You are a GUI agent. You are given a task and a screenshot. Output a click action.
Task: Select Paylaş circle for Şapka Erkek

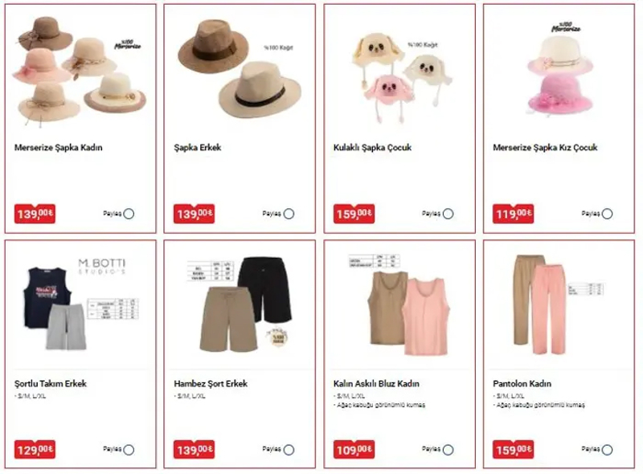click(x=289, y=214)
